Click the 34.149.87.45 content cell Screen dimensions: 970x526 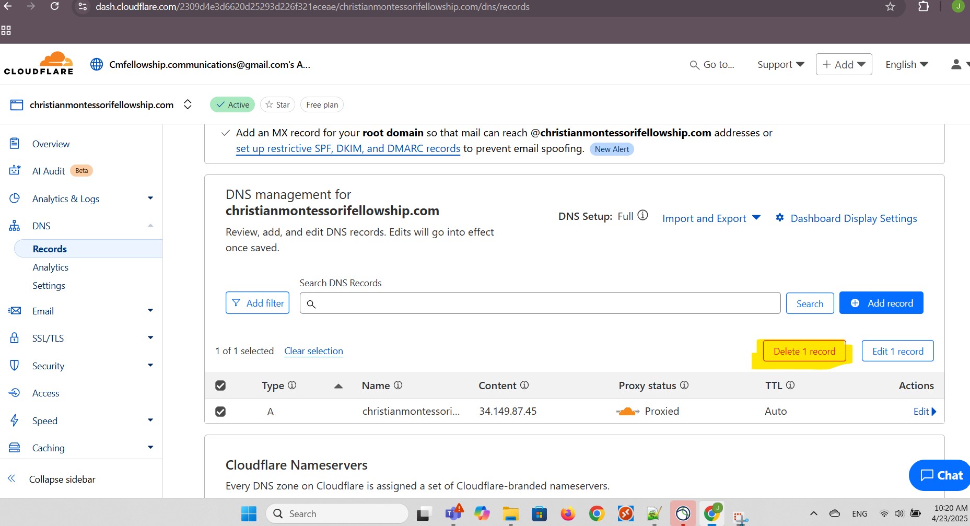coord(508,412)
